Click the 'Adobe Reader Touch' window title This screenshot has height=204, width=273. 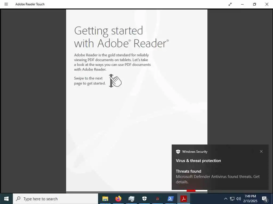pos(30,4)
